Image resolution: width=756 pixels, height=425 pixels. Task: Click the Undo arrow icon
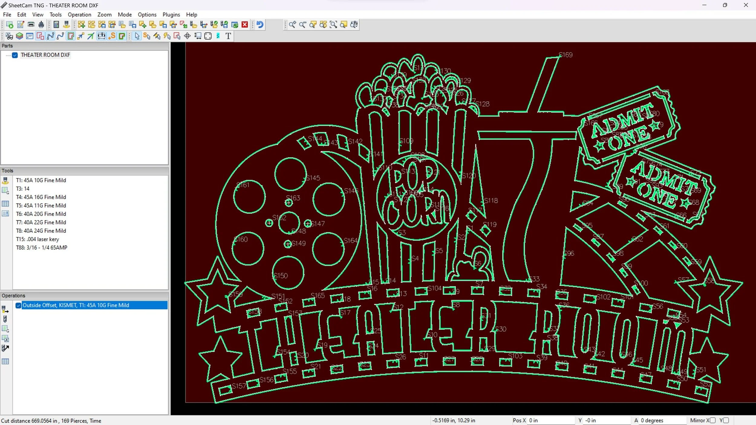(x=260, y=25)
